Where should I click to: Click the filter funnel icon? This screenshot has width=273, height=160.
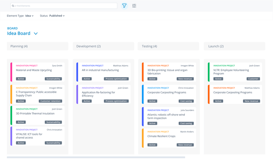point(124,6)
